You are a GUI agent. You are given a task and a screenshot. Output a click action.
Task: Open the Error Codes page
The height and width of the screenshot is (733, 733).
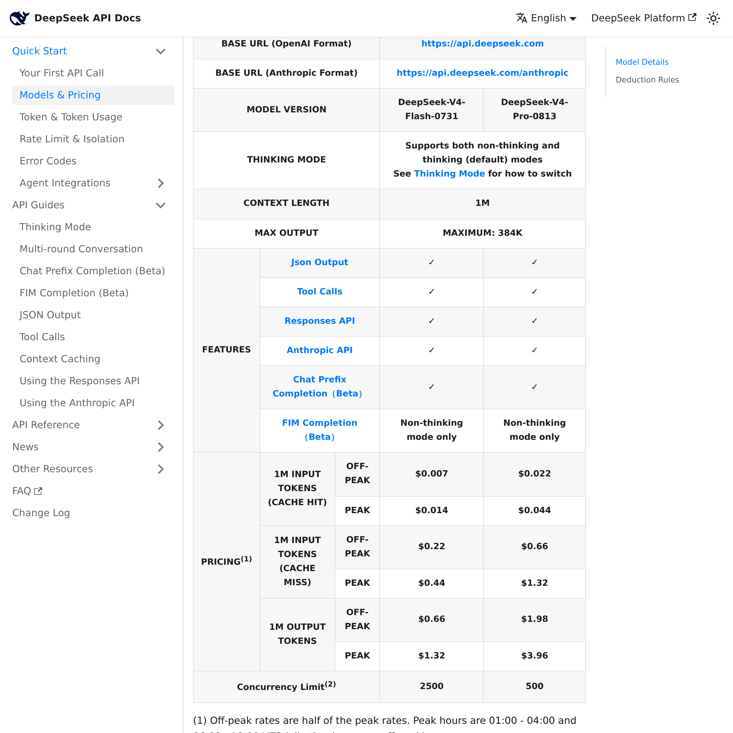click(x=48, y=161)
